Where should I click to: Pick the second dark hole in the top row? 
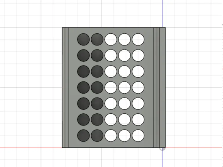[97, 39]
